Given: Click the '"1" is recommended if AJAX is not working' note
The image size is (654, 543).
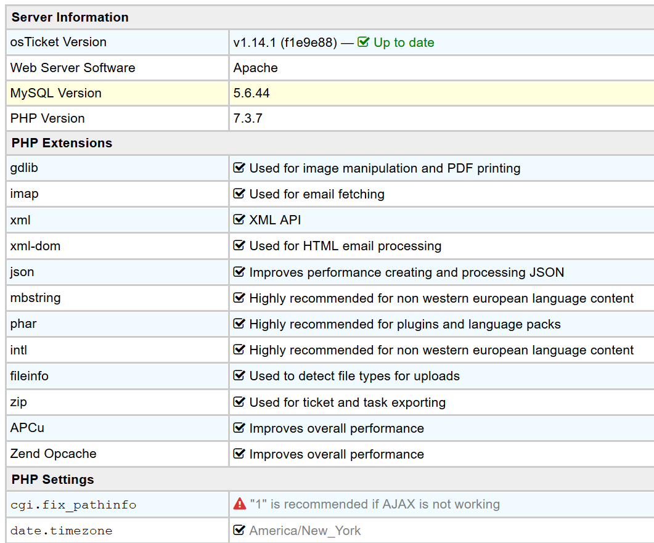Looking at the screenshot, I should pyautogui.click(x=375, y=505).
